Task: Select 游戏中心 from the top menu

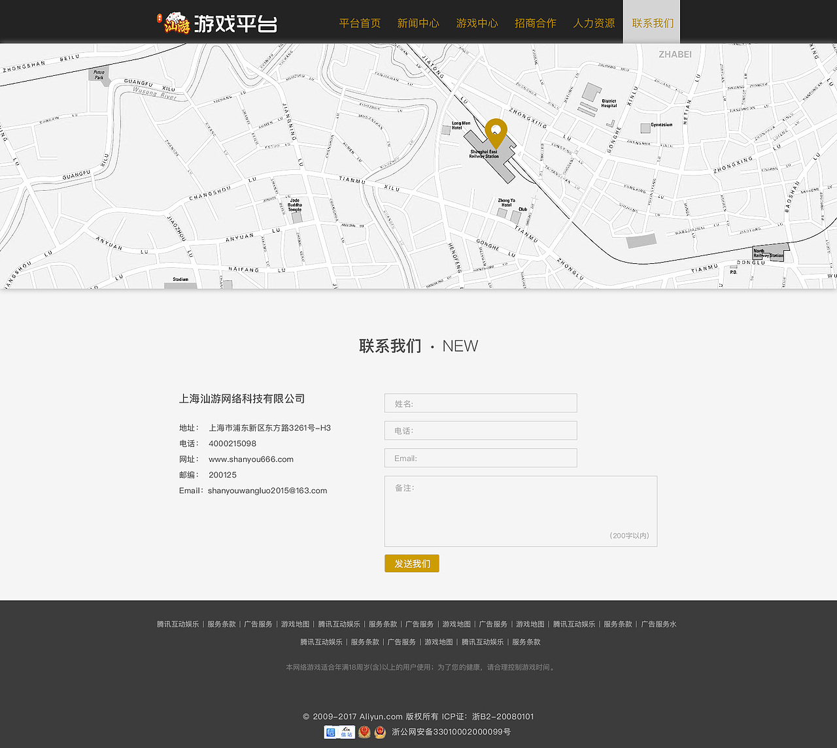Action: coord(477,23)
